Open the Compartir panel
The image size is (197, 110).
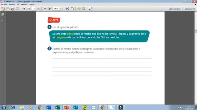point(190,9)
